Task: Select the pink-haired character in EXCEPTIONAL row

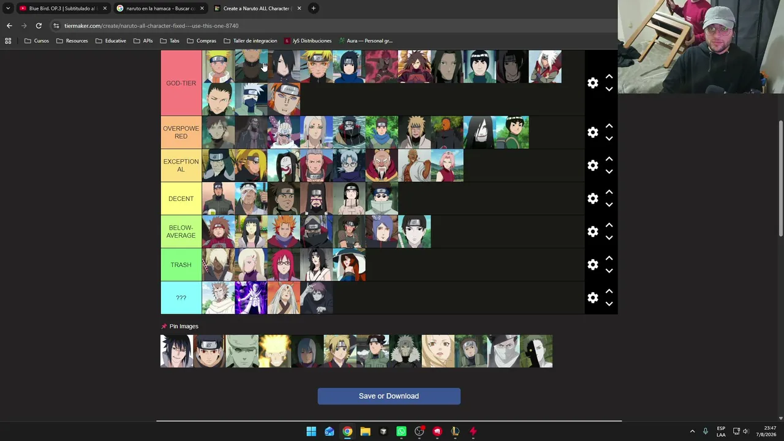Action: (447, 165)
